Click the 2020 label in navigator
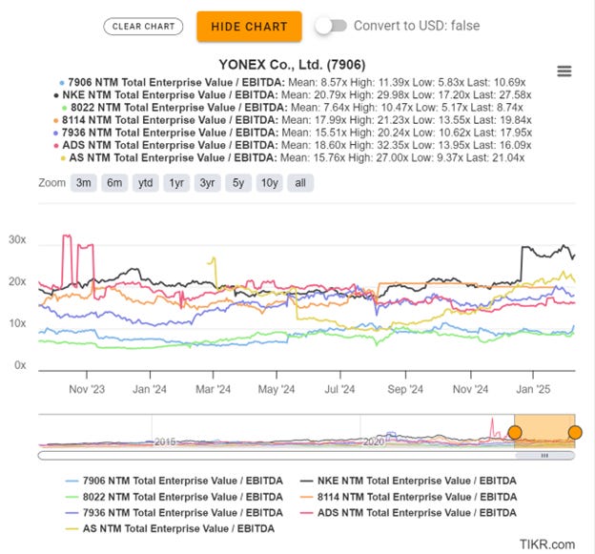This screenshot has width=595, height=554. point(374,441)
